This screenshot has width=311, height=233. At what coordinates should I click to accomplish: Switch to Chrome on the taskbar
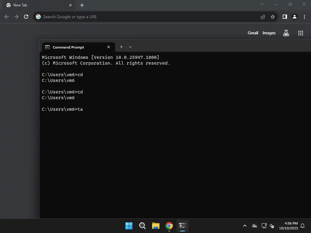click(x=169, y=226)
